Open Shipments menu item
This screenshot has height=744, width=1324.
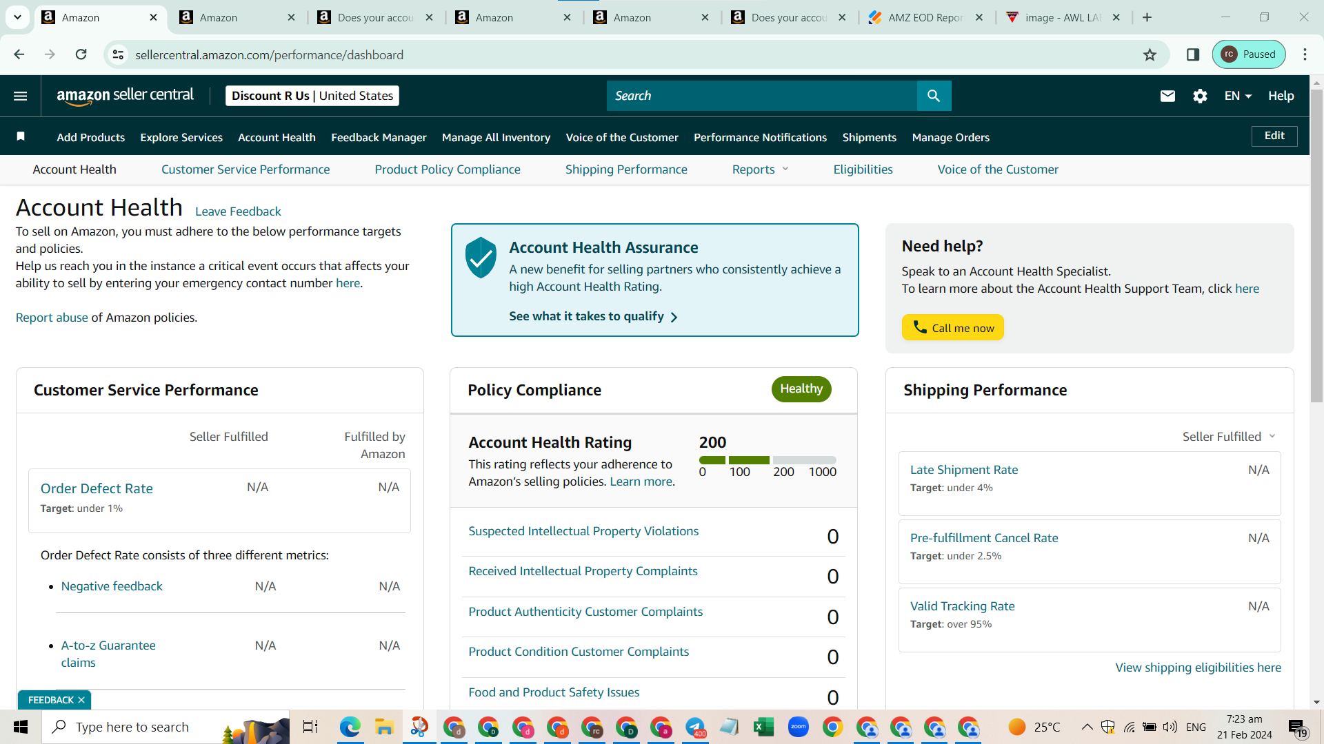tap(869, 137)
